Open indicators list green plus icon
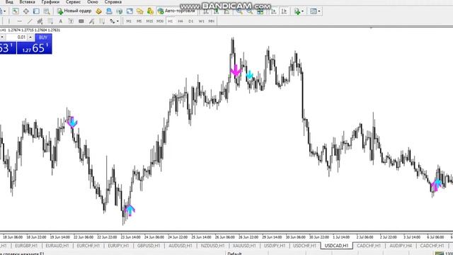 (x=297, y=11)
